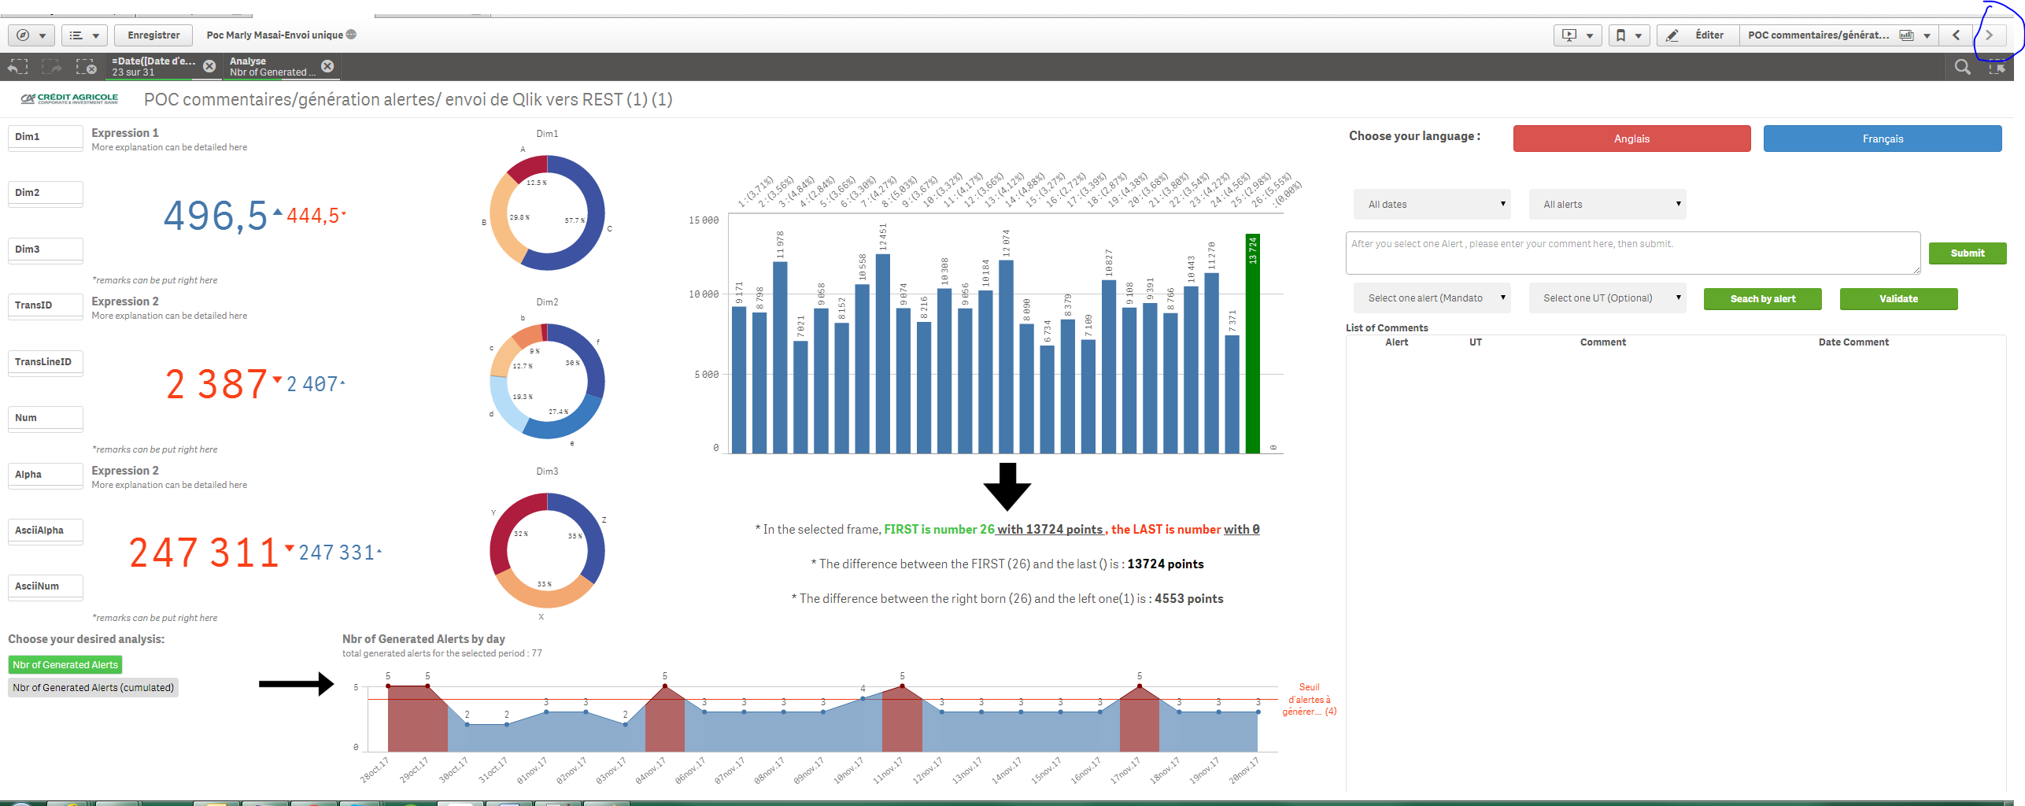Open the sheets list dropdown
Image resolution: width=2025 pixels, height=806 pixels.
pos(1838,35)
